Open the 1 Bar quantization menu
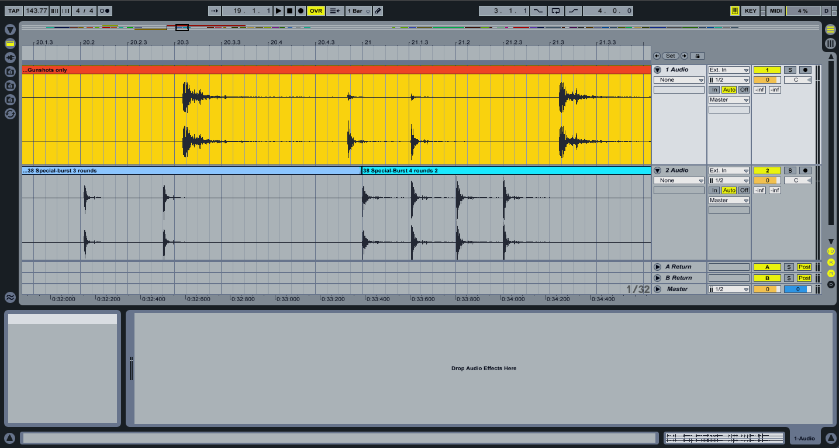The width and height of the screenshot is (839, 448). (358, 11)
